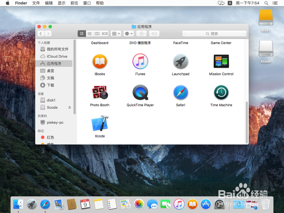
Task: Open Launchpad from the Dock
Action: coord(32,204)
